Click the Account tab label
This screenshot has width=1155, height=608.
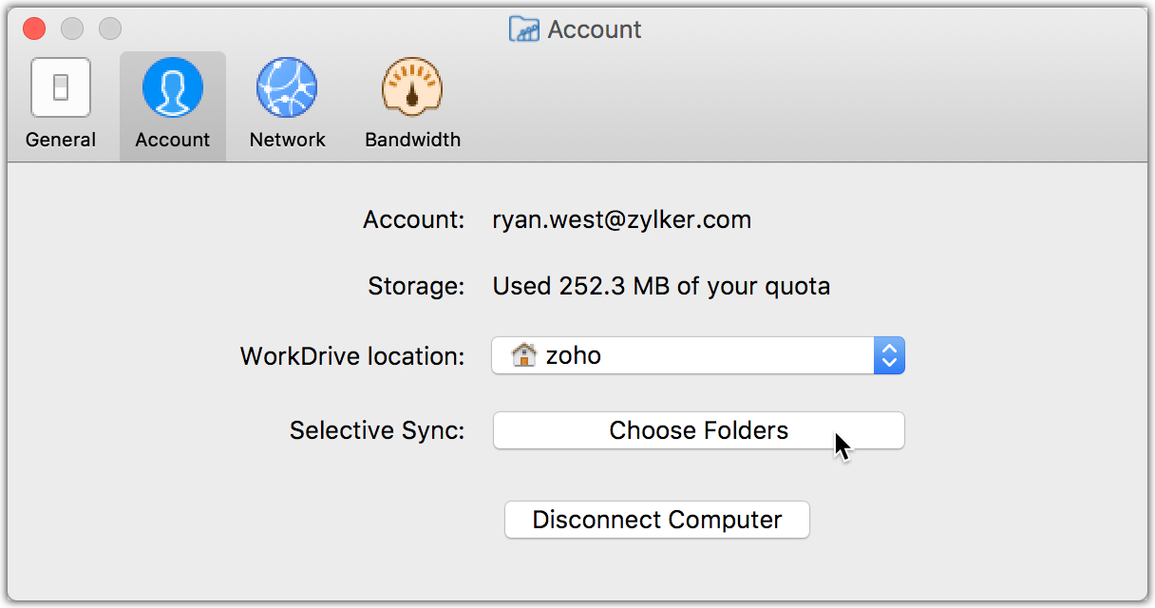(172, 140)
